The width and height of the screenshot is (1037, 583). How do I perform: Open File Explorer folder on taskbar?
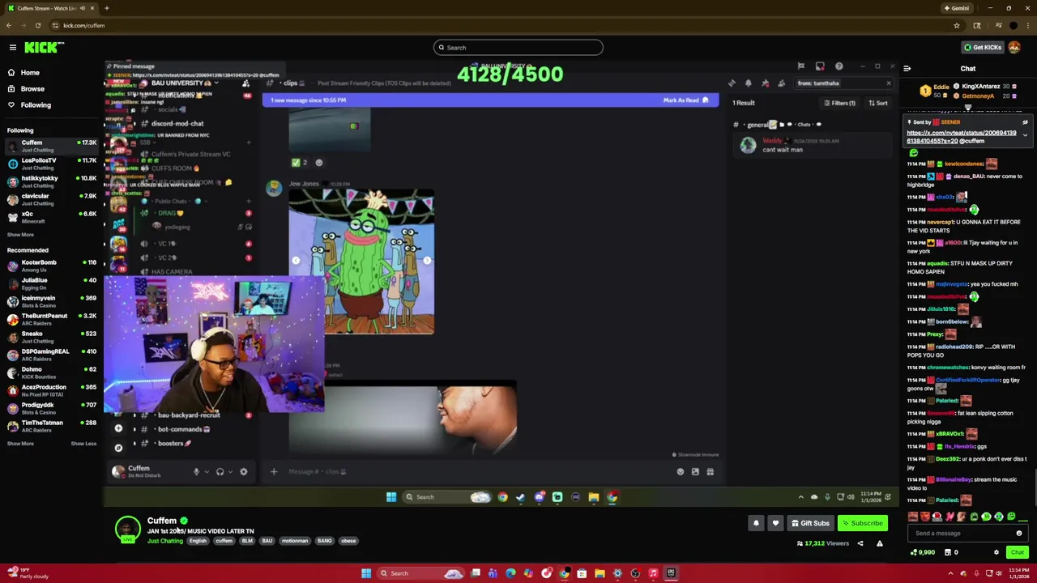(600, 573)
